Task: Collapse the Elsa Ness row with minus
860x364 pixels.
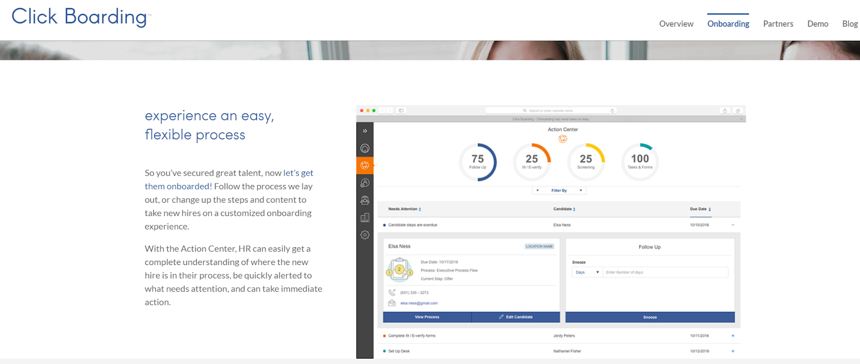Action: 733,225
